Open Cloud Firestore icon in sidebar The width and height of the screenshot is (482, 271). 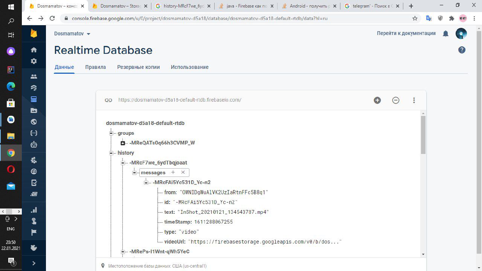pyautogui.click(x=34, y=88)
